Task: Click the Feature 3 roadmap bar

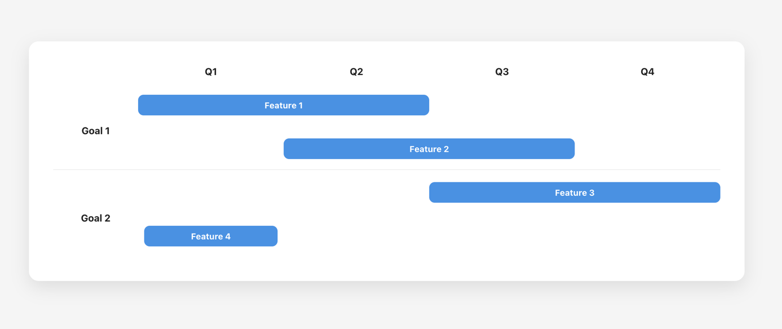Action: click(x=575, y=193)
